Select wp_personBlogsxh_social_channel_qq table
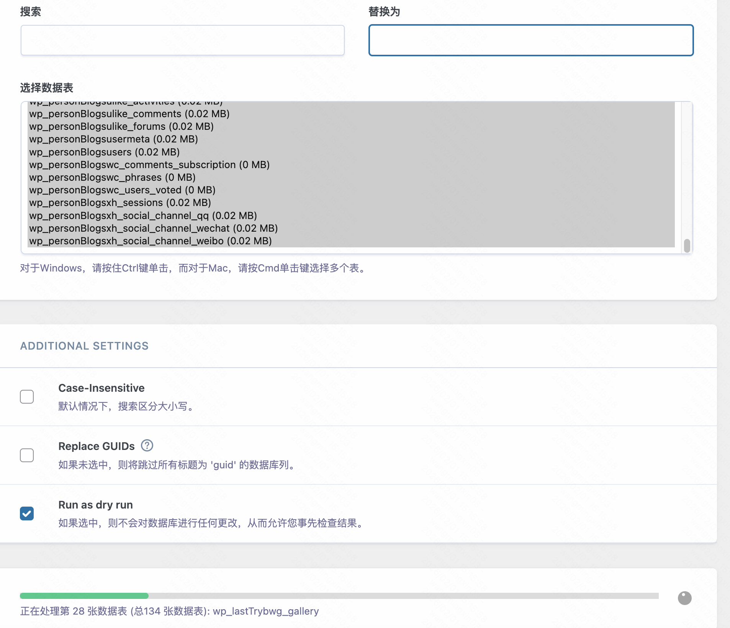The width and height of the screenshot is (730, 628). point(143,216)
